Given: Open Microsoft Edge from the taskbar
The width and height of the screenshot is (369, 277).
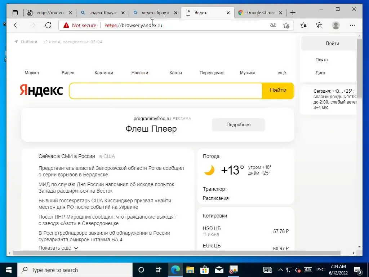Looking at the screenshot, I should pos(175,270).
